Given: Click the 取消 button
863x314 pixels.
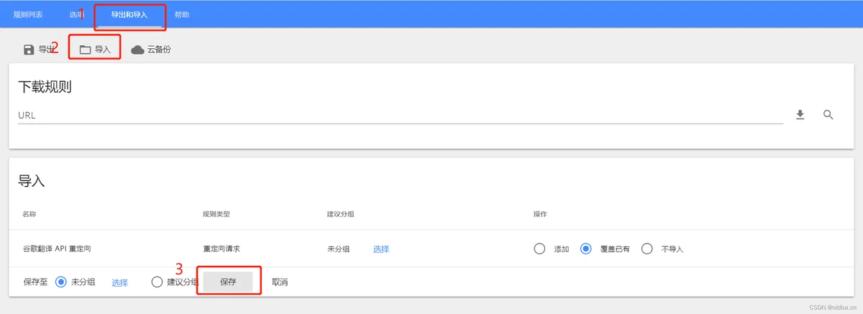Looking at the screenshot, I should 280,282.
